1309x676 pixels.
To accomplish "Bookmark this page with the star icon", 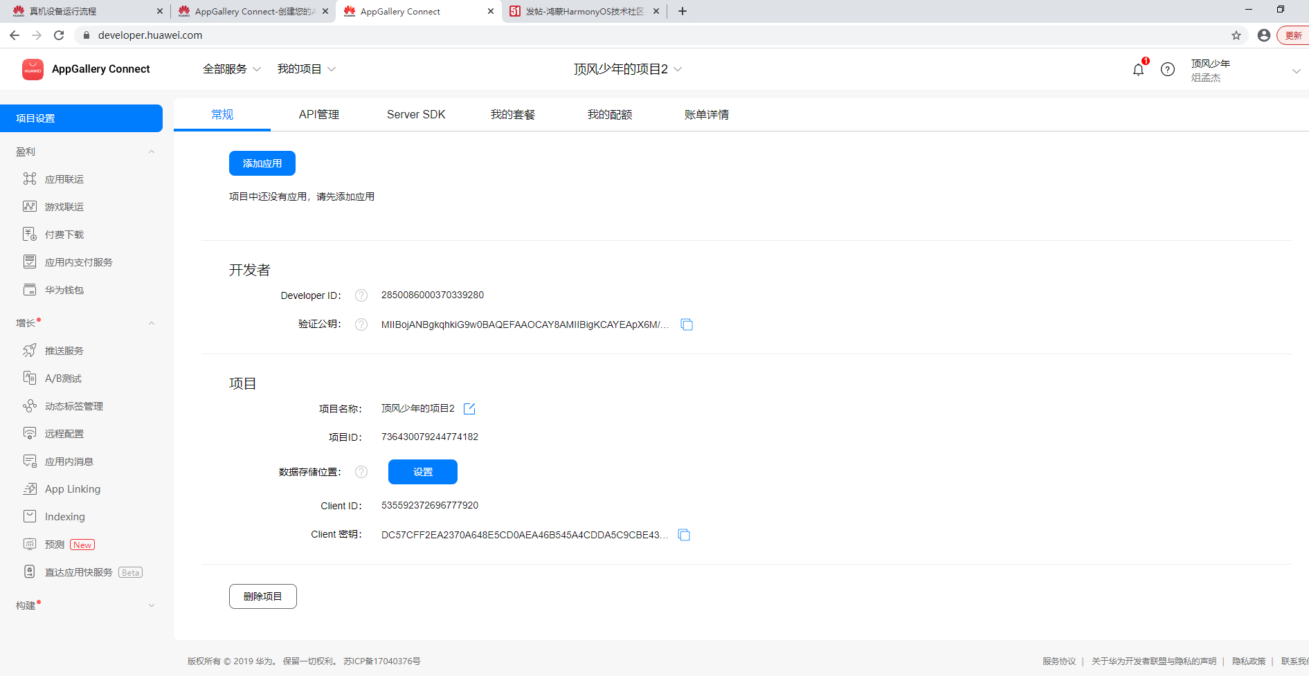I will tap(1236, 35).
